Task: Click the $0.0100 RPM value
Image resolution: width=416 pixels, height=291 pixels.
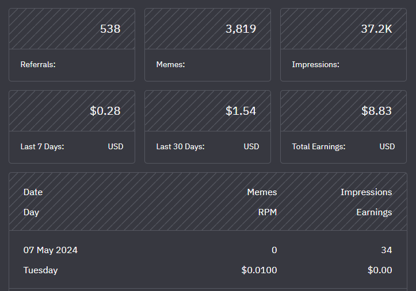Action: pyautogui.click(x=258, y=270)
